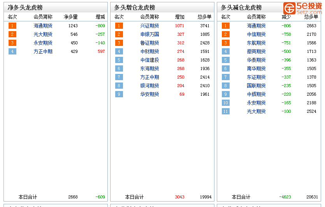Click rank badge 2 beside 申银万国

[x=119, y=34]
